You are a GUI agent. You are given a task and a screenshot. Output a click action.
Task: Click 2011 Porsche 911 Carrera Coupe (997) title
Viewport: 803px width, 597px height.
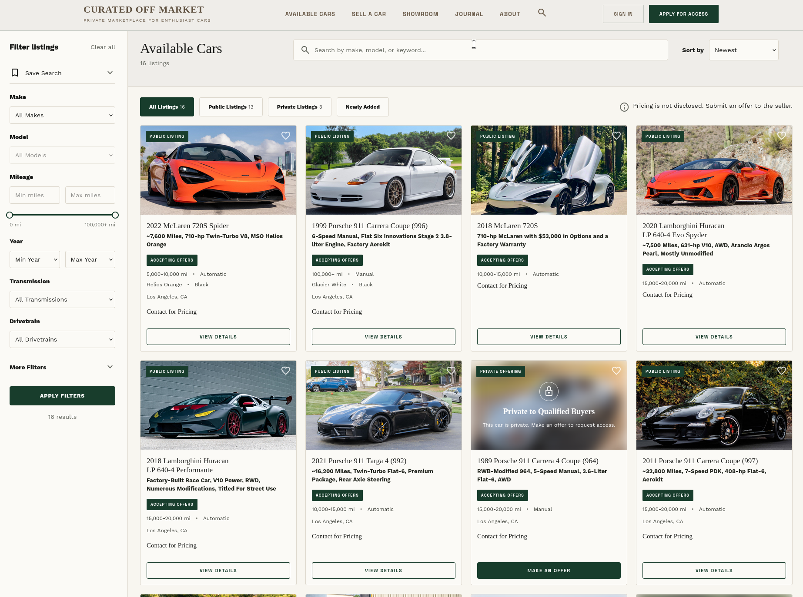pos(700,461)
